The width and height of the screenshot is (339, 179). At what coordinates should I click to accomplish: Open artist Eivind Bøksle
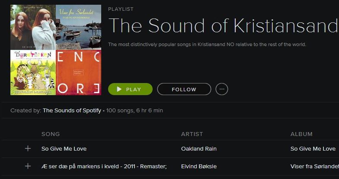click(x=199, y=166)
